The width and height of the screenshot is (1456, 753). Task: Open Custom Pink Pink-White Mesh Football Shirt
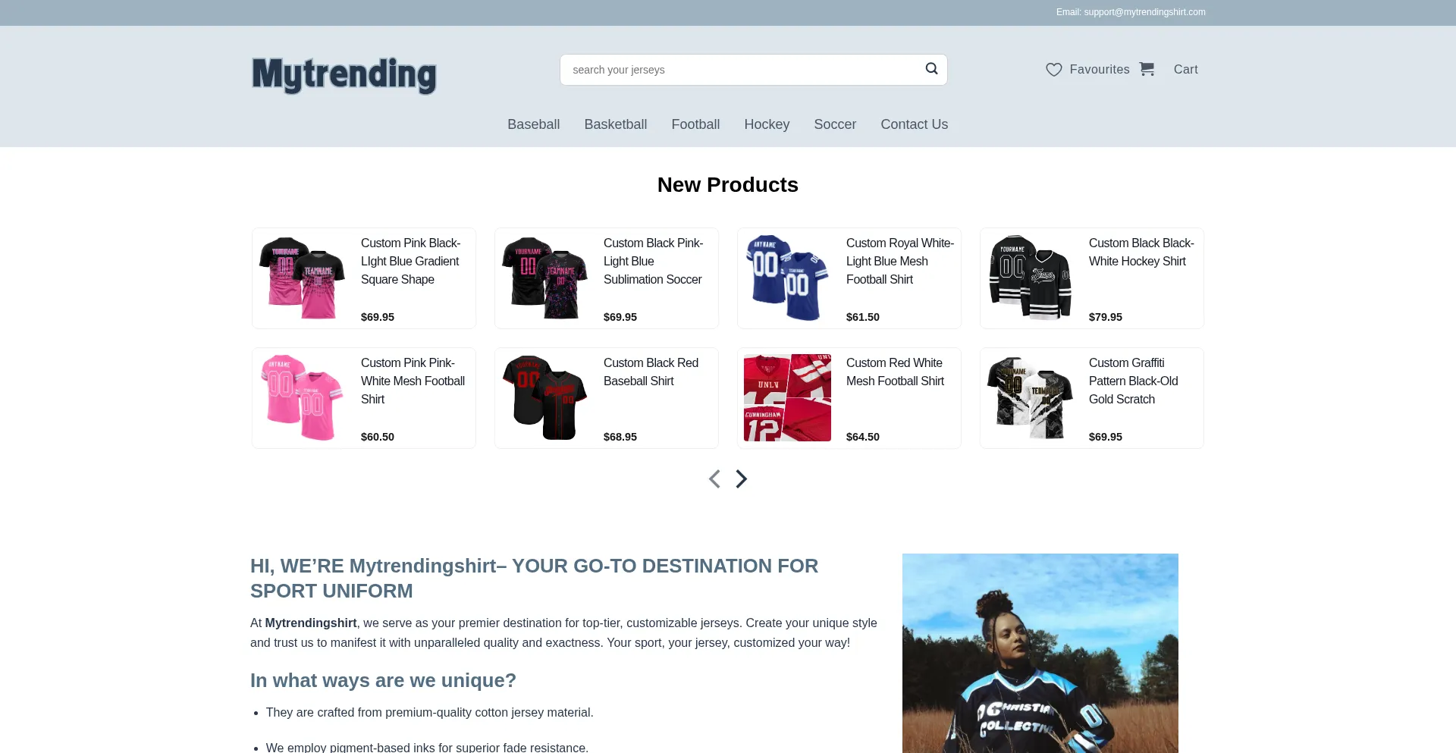point(413,381)
